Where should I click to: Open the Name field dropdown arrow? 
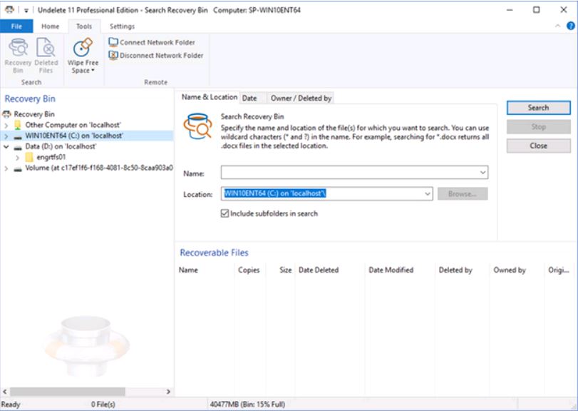(482, 172)
